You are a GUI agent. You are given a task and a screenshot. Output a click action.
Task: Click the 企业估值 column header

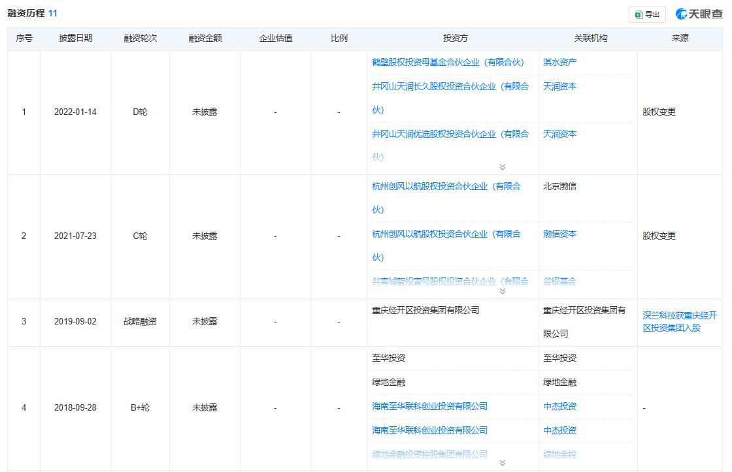coord(275,39)
